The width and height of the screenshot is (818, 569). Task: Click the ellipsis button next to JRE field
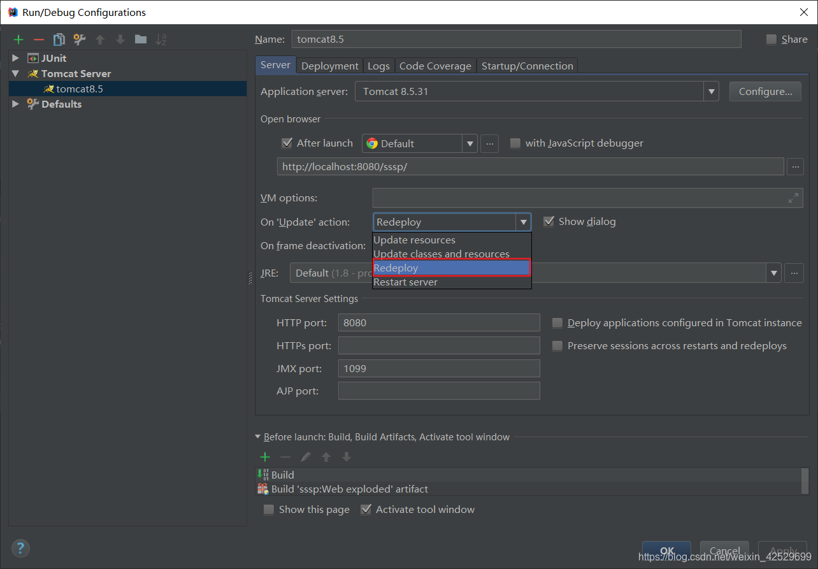pyautogui.click(x=794, y=273)
